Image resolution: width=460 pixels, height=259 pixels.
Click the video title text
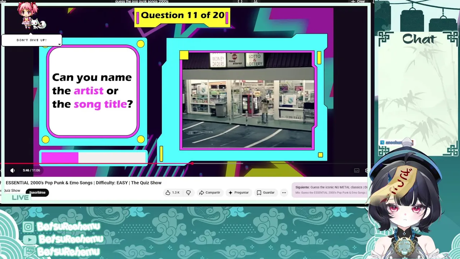(x=83, y=183)
